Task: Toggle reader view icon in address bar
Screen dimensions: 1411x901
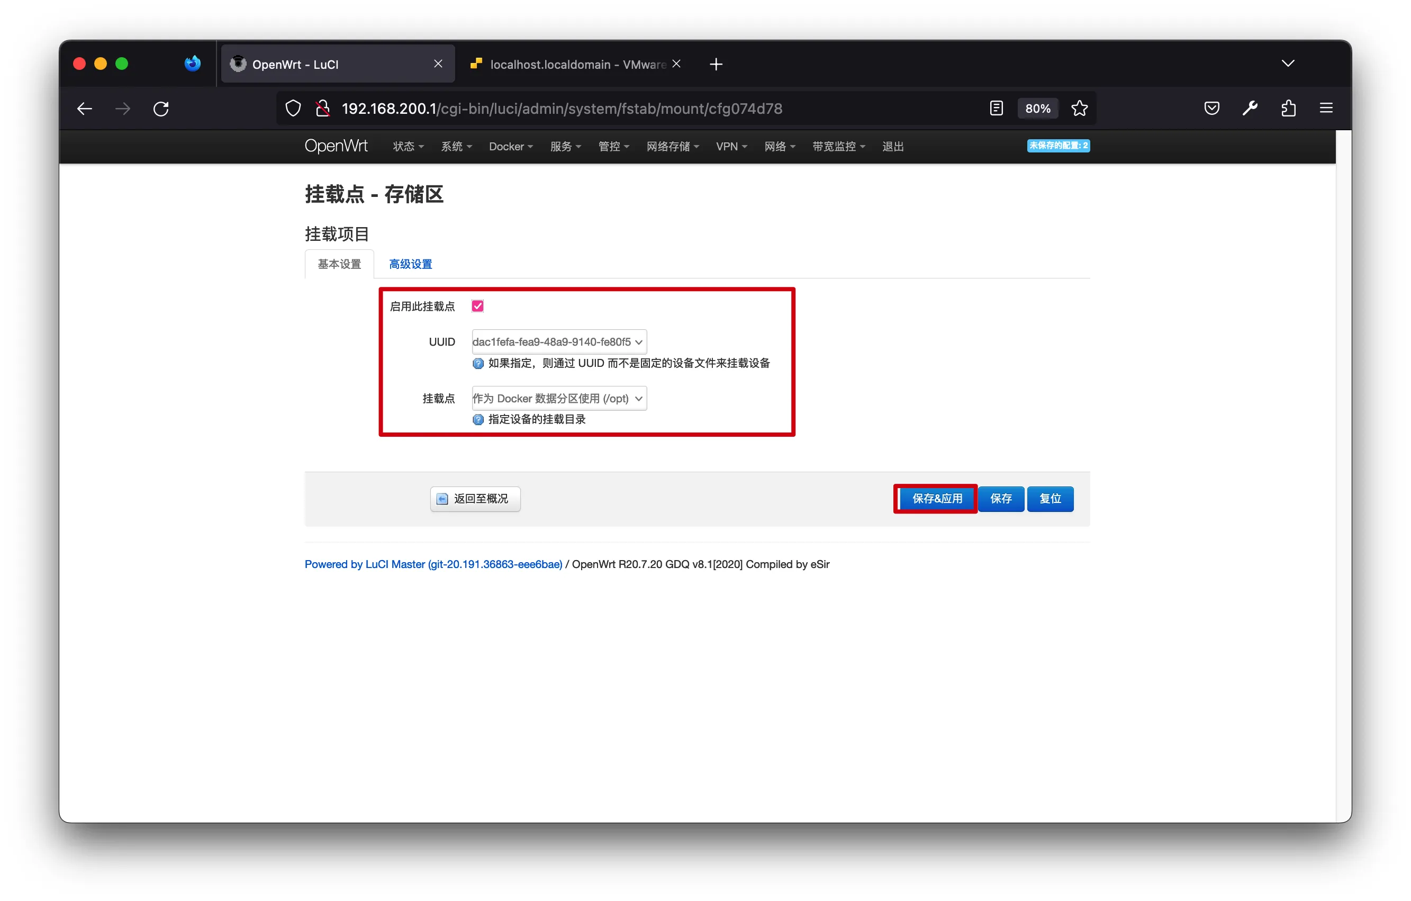Action: coord(996,109)
